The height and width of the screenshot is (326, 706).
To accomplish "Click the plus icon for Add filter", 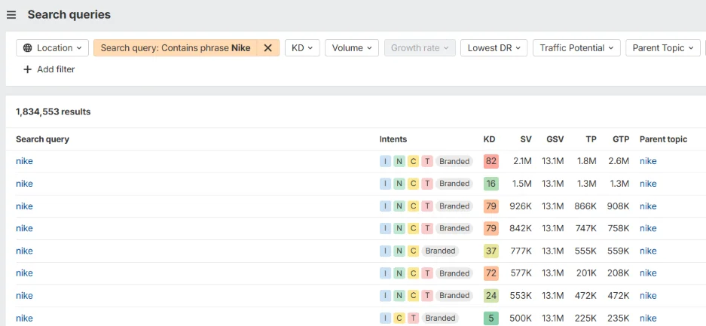I will pos(28,69).
